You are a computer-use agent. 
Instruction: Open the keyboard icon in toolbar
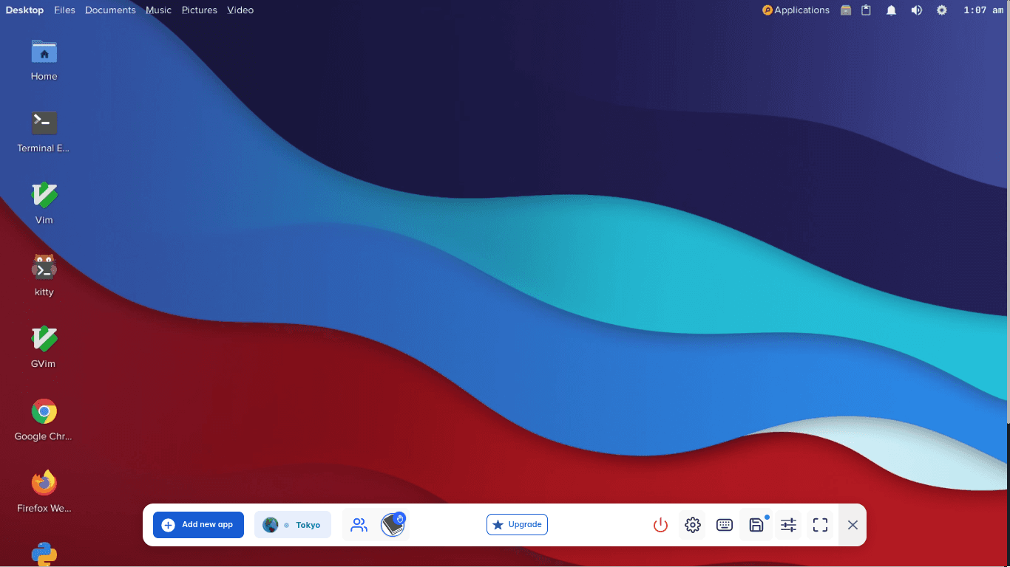click(725, 525)
